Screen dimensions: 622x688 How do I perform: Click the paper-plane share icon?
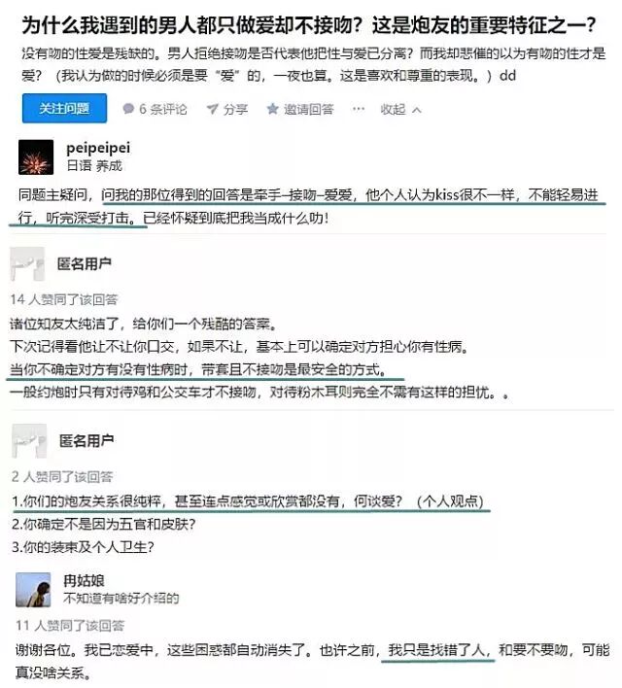[x=213, y=109]
